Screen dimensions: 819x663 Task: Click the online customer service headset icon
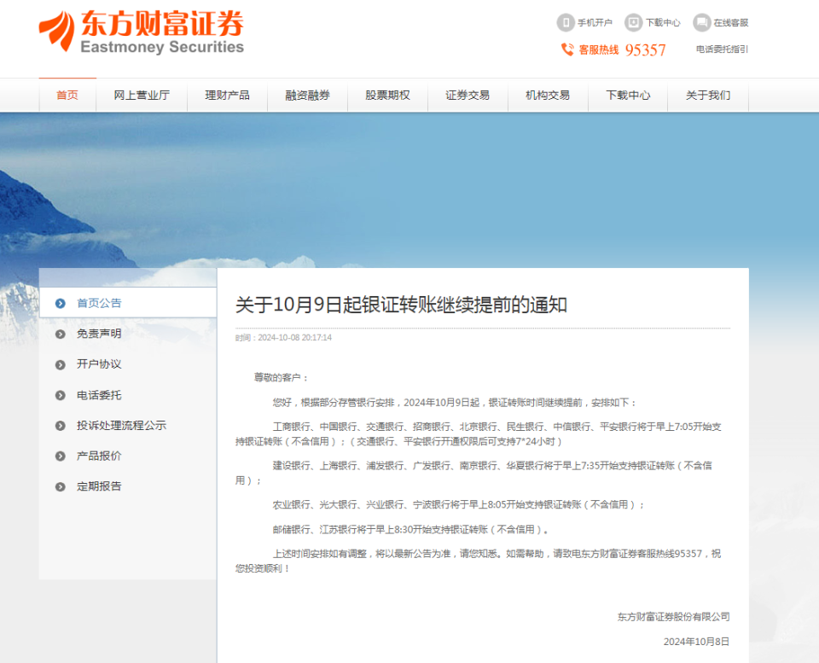tap(702, 22)
